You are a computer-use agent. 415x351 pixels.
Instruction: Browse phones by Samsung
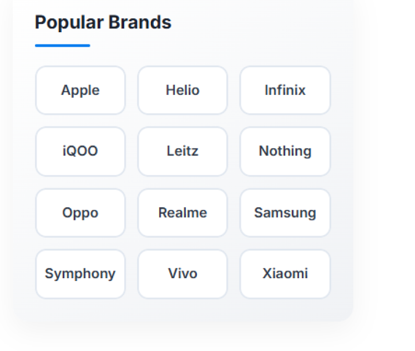pos(285,213)
